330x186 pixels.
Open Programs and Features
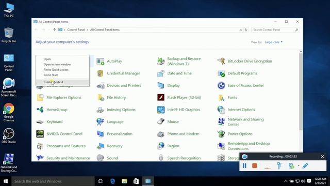coord(61,146)
